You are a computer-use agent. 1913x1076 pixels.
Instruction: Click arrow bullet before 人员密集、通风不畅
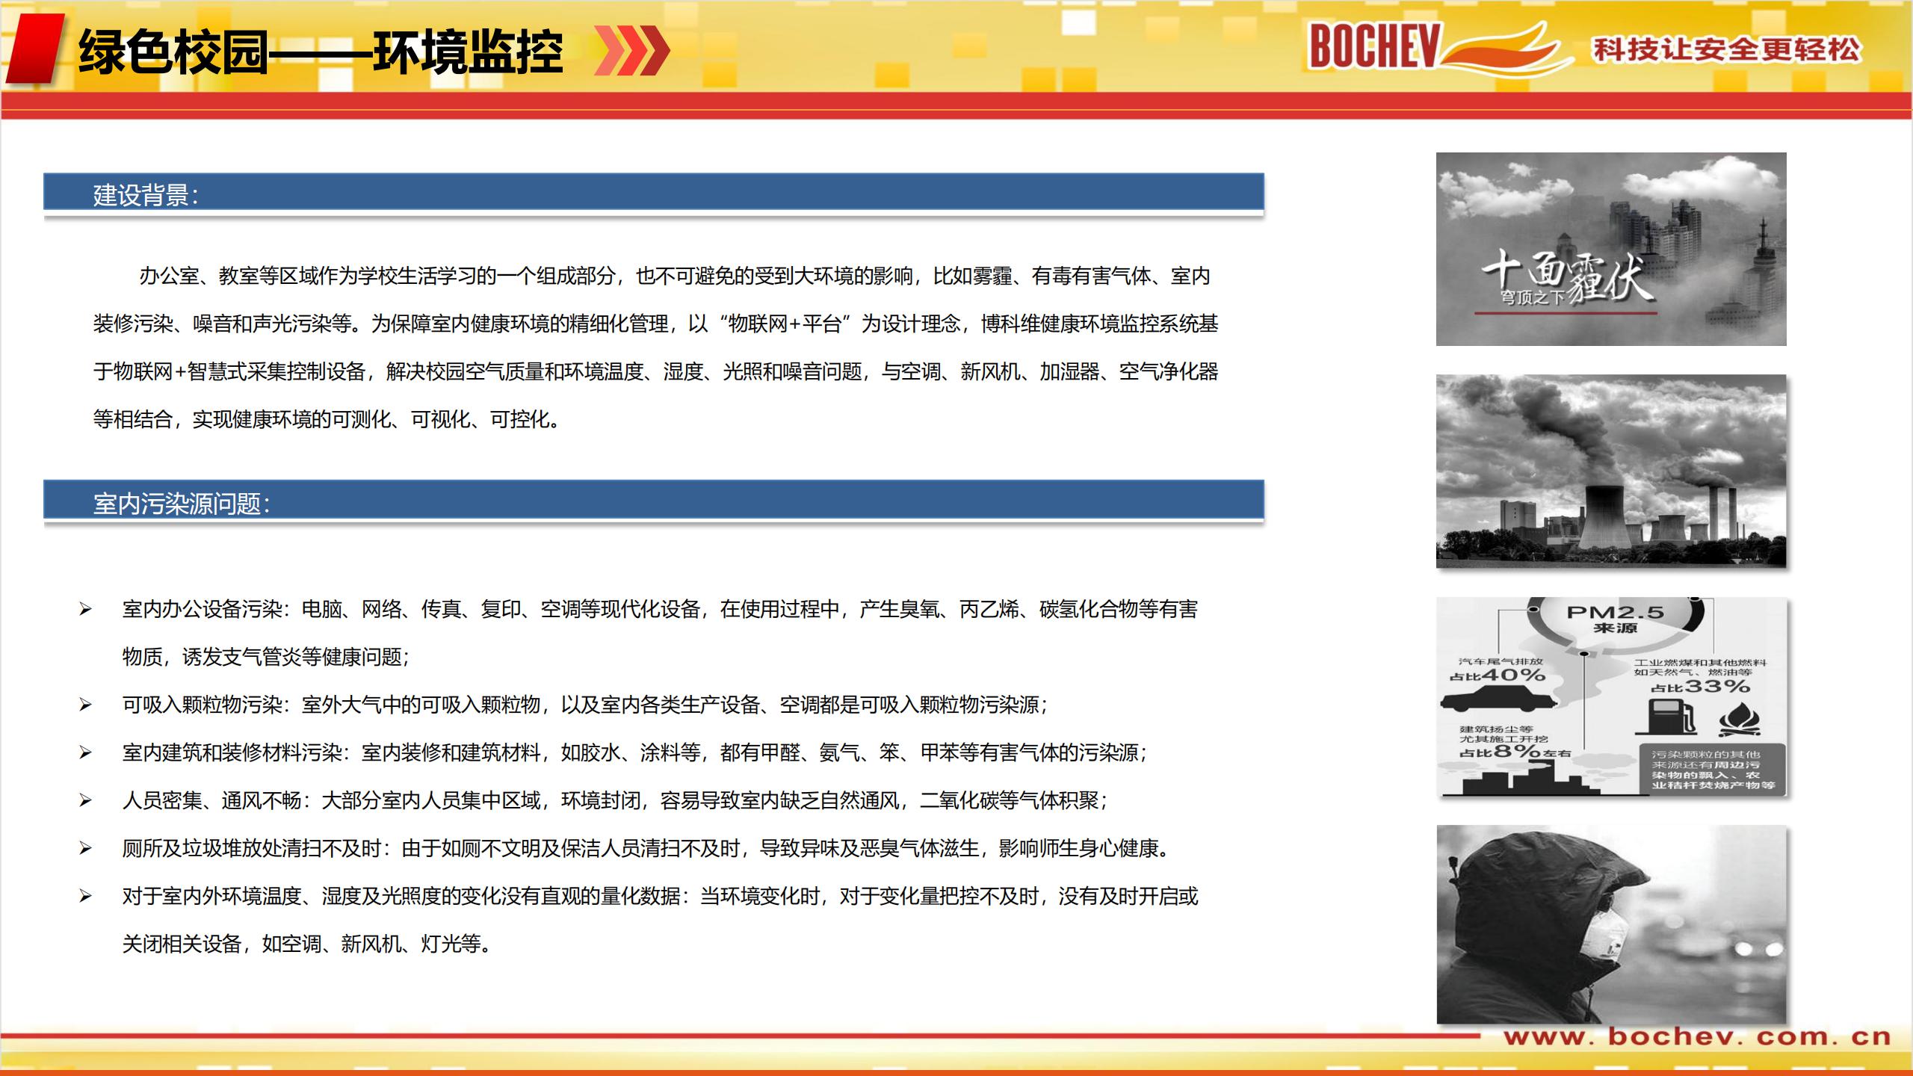pos(85,801)
